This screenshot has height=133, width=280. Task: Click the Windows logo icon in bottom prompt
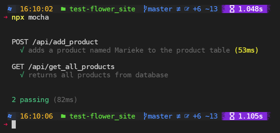pos(10,116)
